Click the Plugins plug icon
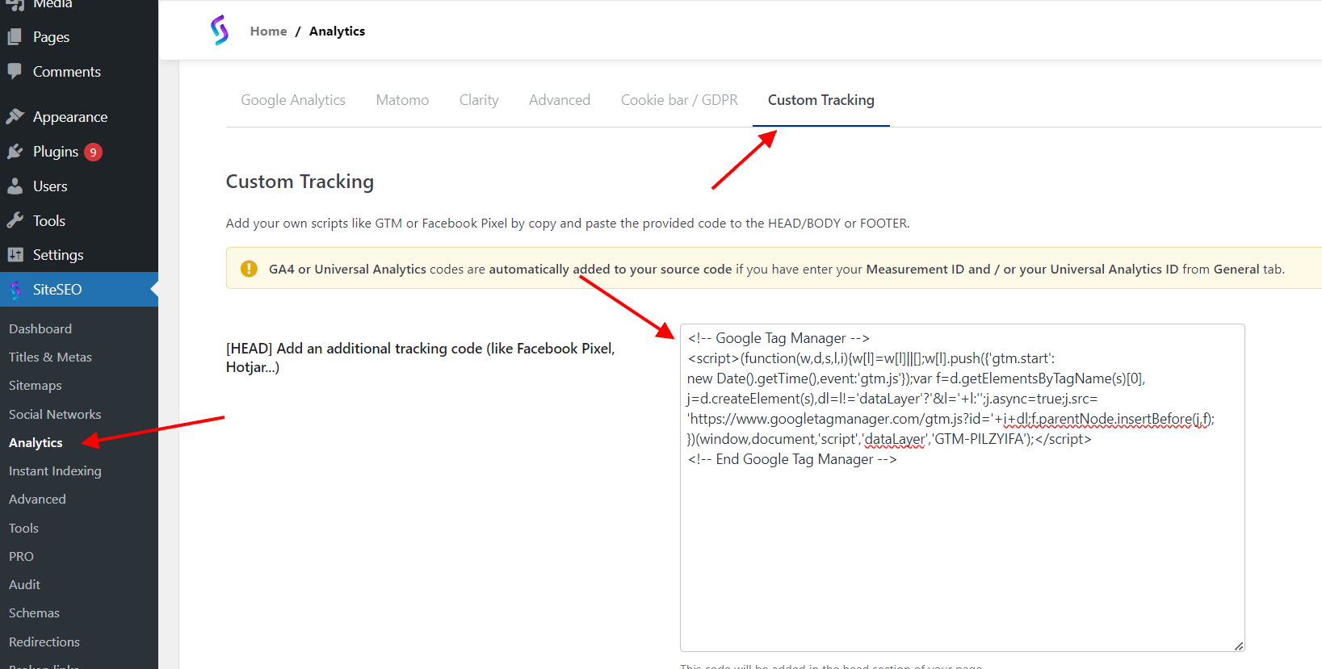The image size is (1322, 669). coord(15,151)
